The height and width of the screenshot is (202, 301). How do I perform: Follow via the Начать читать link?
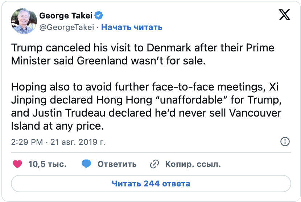tap(132, 27)
